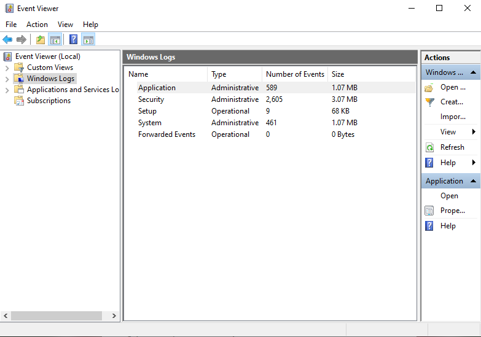This screenshot has width=481, height=337.
Task: Toggle the Show/Hide Console Tree icon
Action: pyautogui.click(x=55, y=39)
